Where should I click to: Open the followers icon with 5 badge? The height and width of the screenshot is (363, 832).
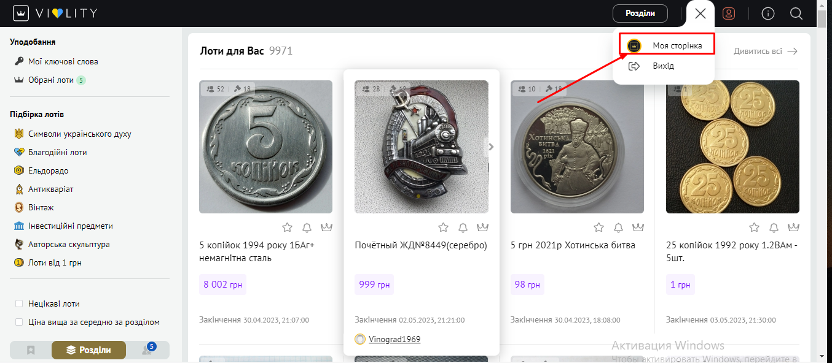(x=147, y=350)
